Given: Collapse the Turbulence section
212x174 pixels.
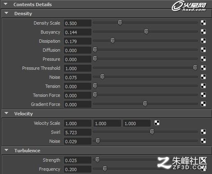Looking at the screenshot, I should coord(6,150).
